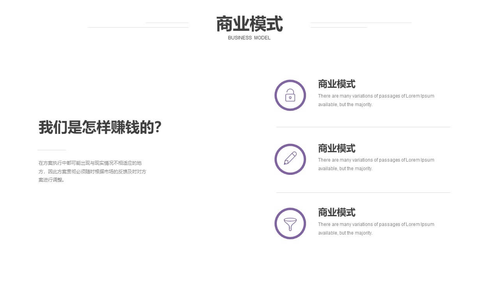
Task: Select the shorter decorative line left of title
Action: pyautogui.click(x=167, y=23)
